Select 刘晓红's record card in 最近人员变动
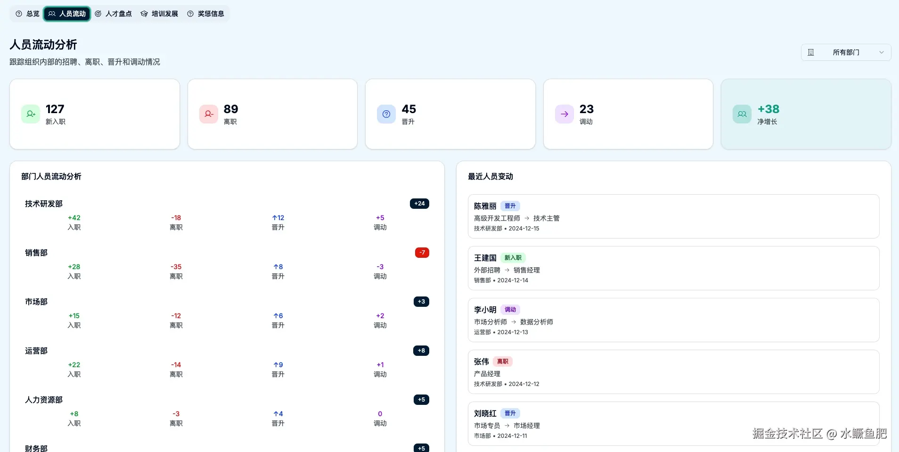Screen dimensions: 899x452 pos(673,423)
